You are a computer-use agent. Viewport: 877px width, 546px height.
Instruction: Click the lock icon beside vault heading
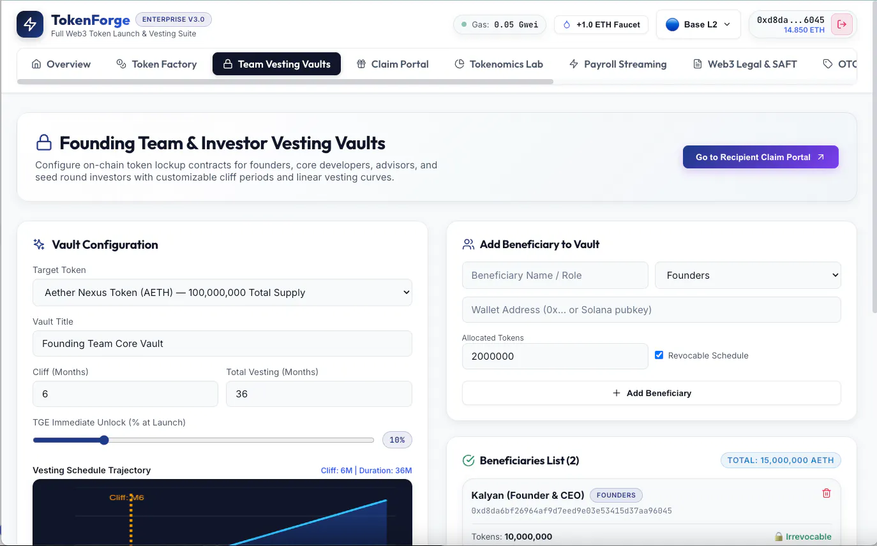pos(44,142)
